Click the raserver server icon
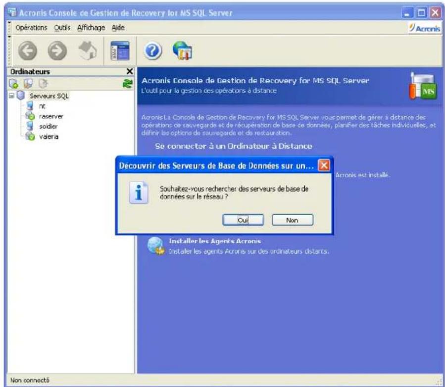 coord(30,116)
